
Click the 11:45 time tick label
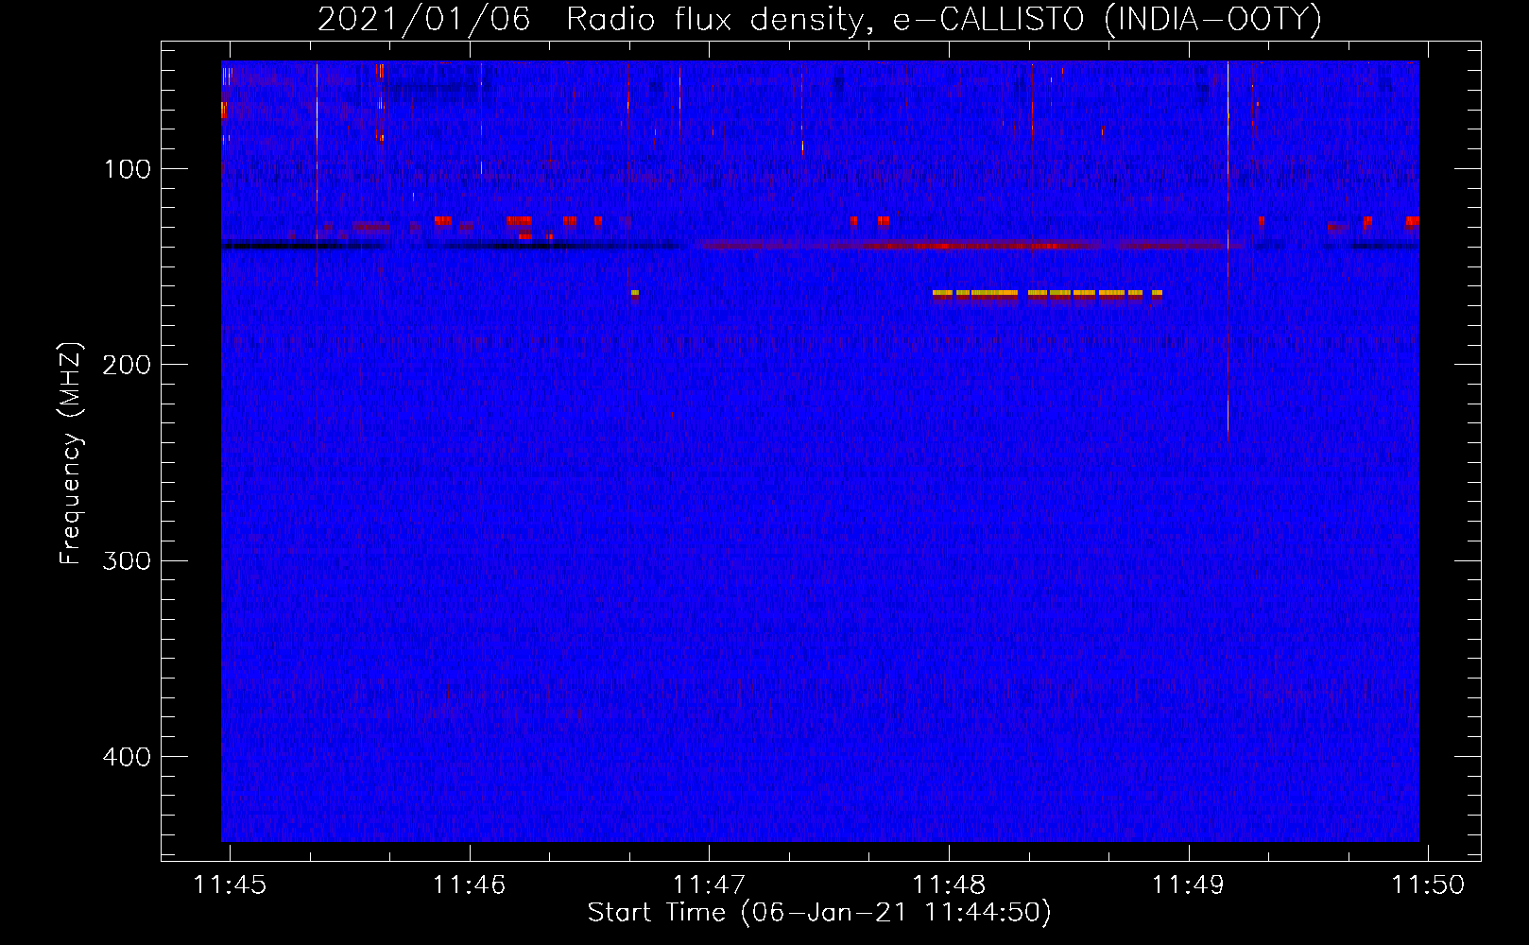point(230,885)
